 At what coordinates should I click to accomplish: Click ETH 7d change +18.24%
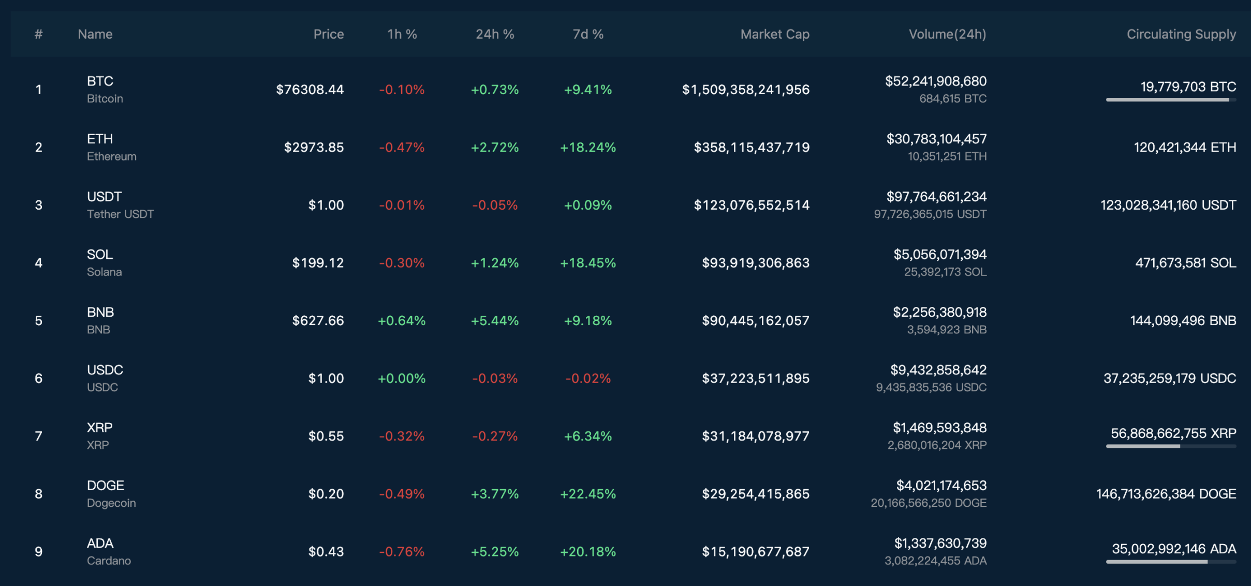coord(588,148)
